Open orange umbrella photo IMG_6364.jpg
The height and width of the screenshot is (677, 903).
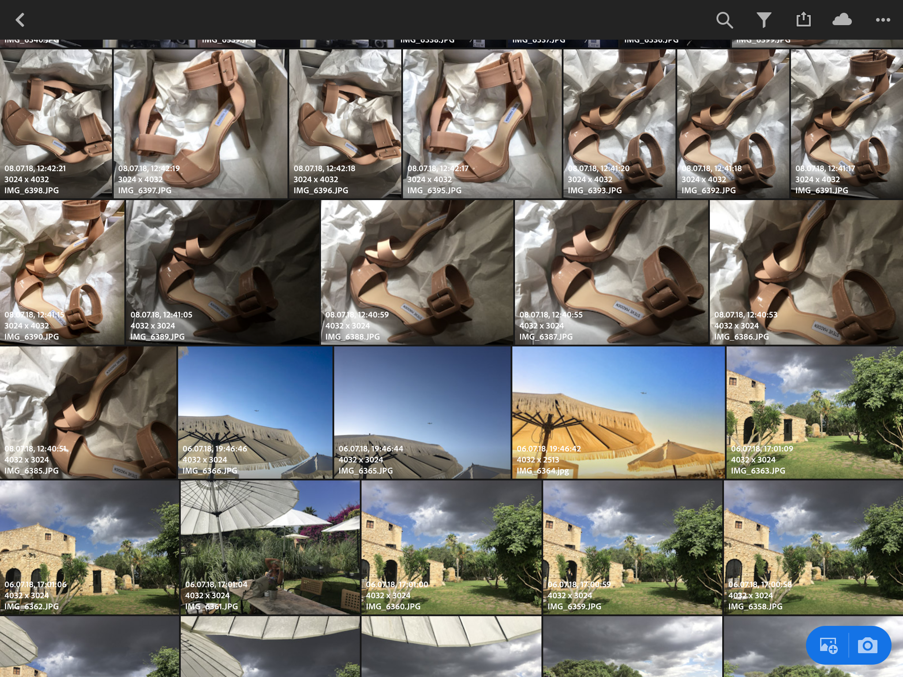pyautogui.click(x=618, y=412)
